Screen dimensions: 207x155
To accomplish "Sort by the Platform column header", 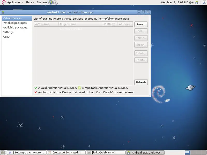I will pyautogui.click(x=110, y=24).
